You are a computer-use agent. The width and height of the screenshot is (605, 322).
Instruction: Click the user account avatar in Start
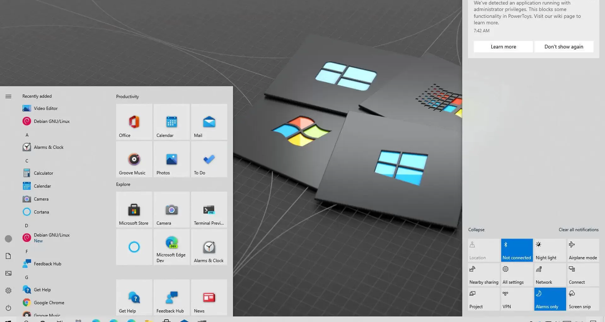click(x=9, y=239)
